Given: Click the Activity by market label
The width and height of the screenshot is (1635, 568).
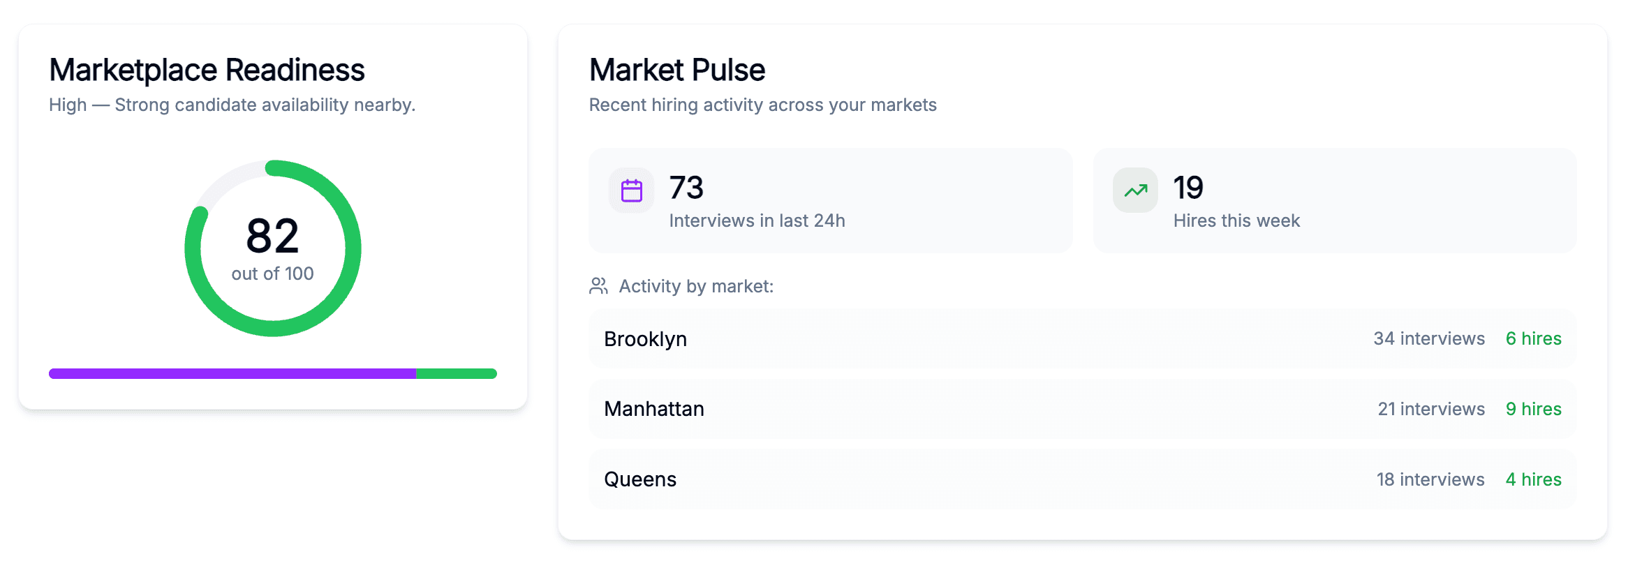Looking at the screenshot, I should coord(696,286).
